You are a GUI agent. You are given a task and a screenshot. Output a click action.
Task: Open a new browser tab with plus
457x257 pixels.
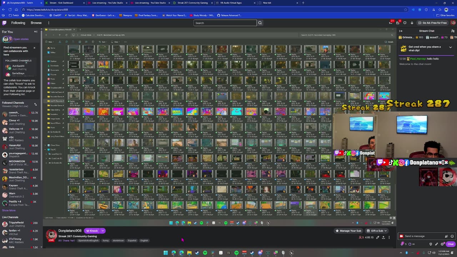tap(303, 3)
